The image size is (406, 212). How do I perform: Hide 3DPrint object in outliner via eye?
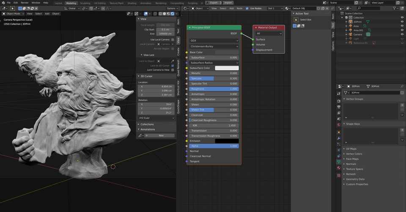pos(402,22)
